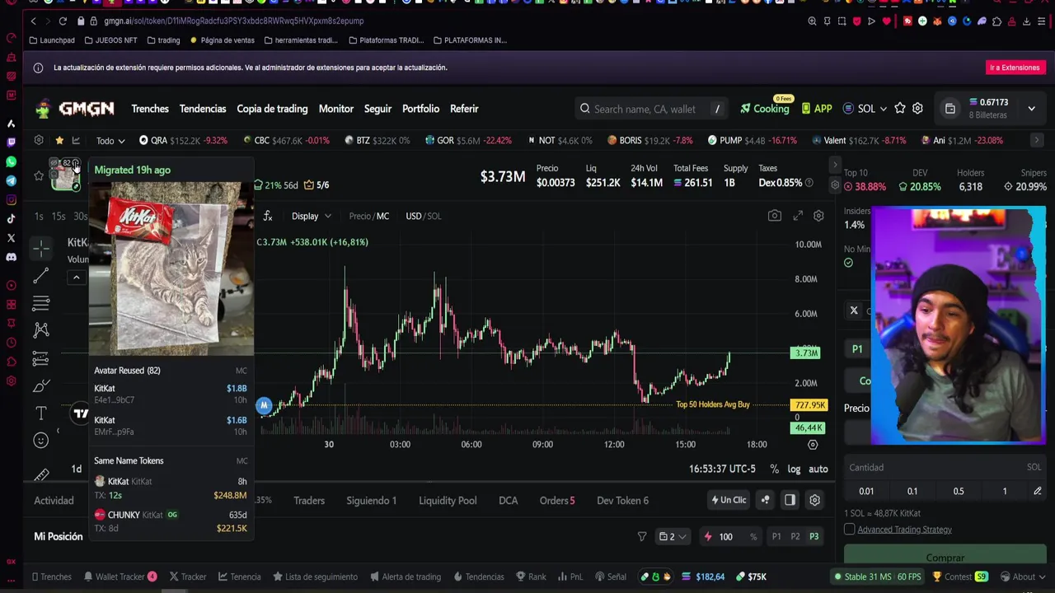Expand the wallet balance chevron

pyautogui.click(x=1031, y=109)
